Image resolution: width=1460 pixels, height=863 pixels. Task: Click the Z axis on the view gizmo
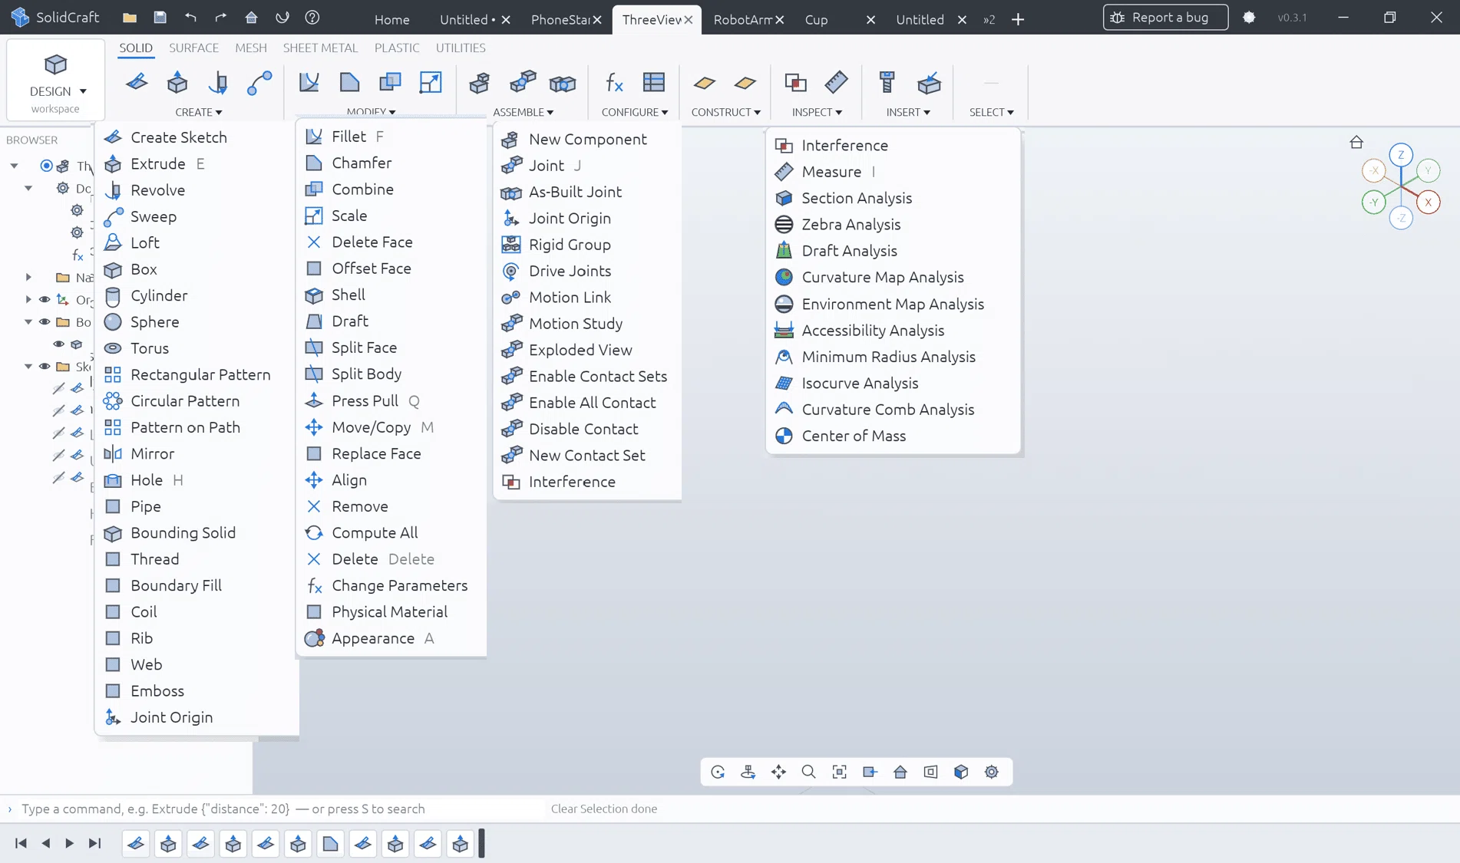(1401, 155)
